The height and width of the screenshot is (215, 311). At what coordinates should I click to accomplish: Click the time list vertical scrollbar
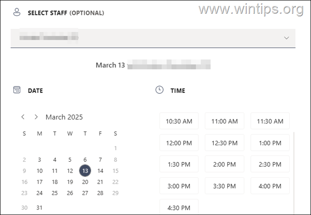point(293,173)
